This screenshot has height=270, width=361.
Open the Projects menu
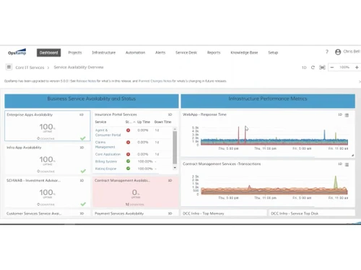75,53
